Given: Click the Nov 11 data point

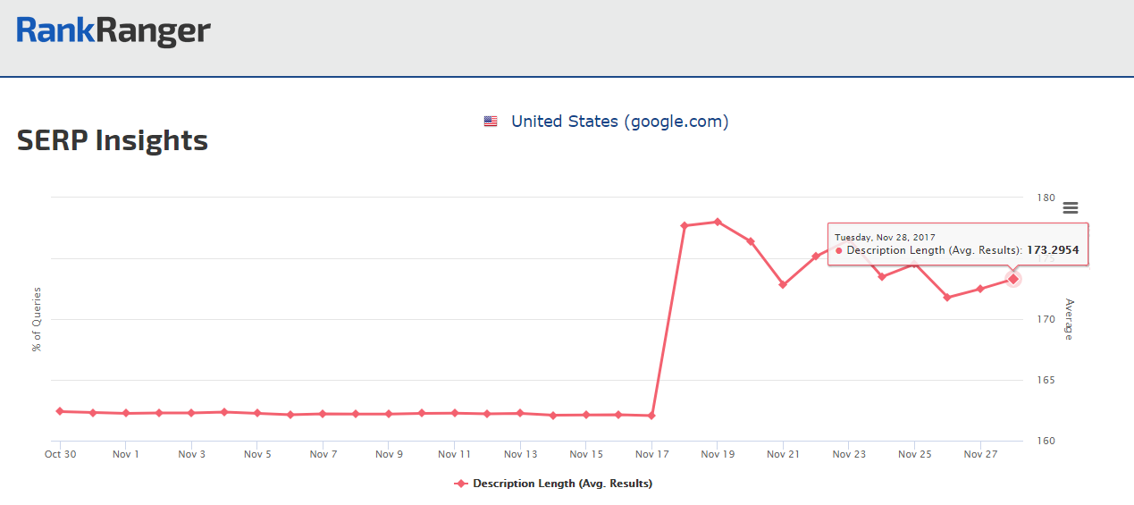Looking at the screenshot, I should (x=455, y=413).
